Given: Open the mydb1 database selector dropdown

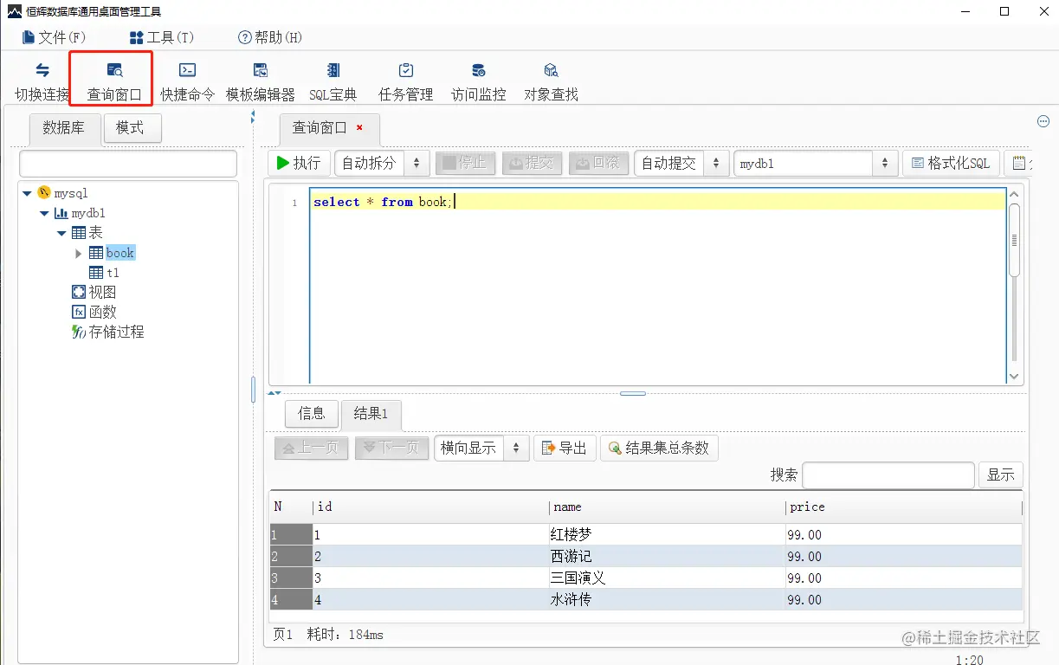Looking at the screenshot, I should click(816, 163).
